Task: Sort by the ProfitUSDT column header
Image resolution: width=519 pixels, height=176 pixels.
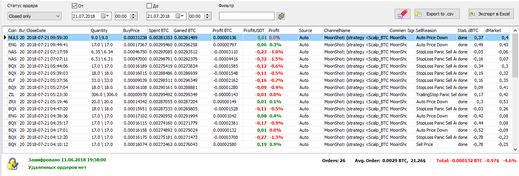Action: tap(254, 30)
